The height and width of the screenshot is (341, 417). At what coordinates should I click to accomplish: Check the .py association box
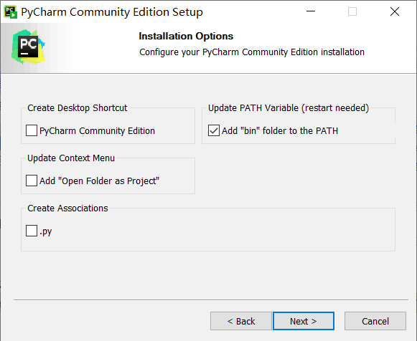click(x=32, y=231)
